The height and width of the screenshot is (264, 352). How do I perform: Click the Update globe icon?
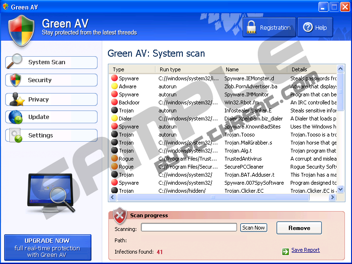click(x=15, y=117)
